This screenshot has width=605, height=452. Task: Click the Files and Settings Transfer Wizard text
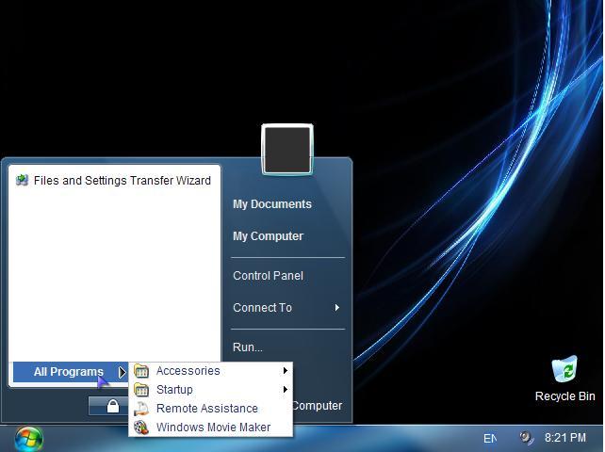click(123, 181)
